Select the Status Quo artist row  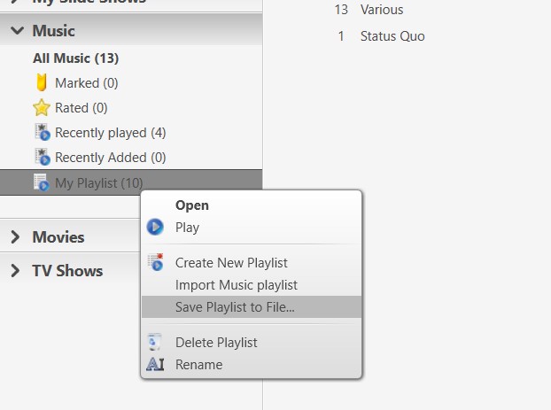point(392,36)
